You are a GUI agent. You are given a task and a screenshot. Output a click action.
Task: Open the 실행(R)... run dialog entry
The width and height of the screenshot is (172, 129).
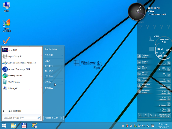pyautogui.click(x=53, y=88)
